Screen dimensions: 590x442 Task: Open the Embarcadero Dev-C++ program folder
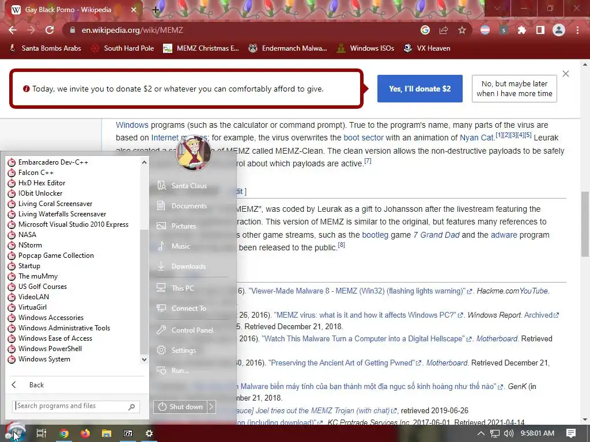53,162
